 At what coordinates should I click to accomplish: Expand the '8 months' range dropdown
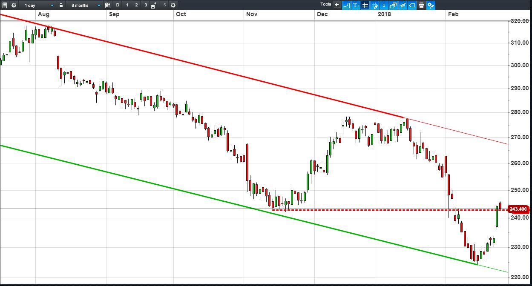click(84, 5)
